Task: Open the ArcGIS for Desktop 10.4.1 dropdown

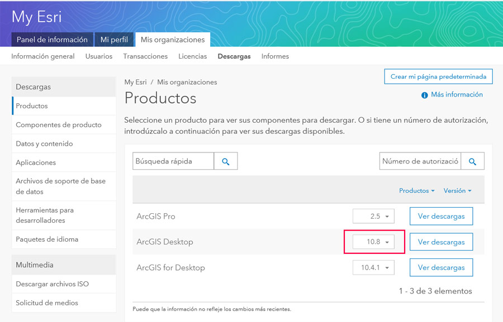Action: tap(373, 267)
